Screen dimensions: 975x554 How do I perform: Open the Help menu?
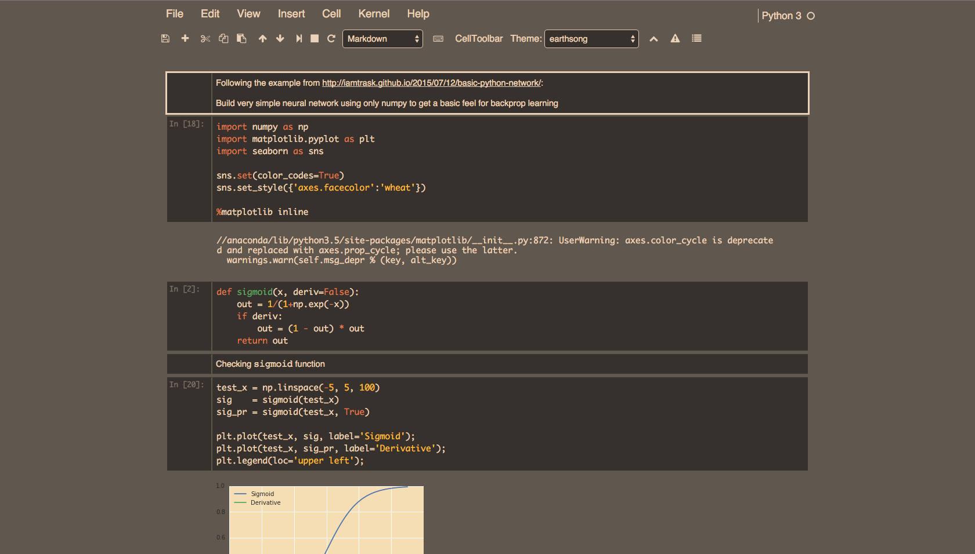[418, 14]
